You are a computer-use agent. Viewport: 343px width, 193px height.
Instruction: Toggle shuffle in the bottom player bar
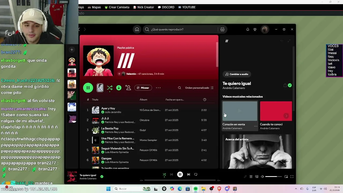[164, 175]
